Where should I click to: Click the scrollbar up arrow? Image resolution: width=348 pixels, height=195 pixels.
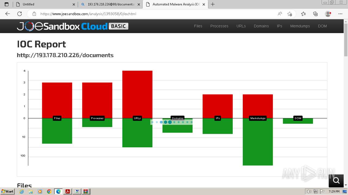pyautogui.click(x=346, y=21)
